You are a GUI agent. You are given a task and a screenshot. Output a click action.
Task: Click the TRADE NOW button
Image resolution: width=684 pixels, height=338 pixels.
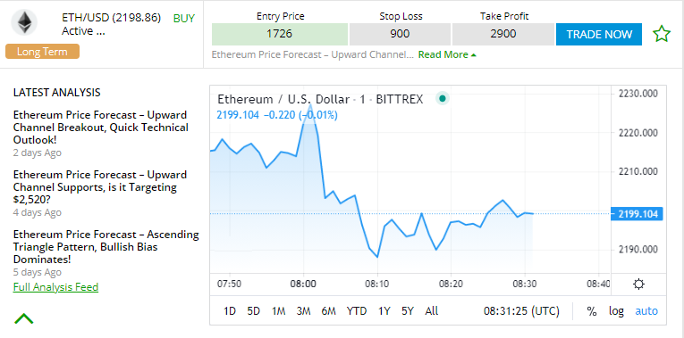599,35
